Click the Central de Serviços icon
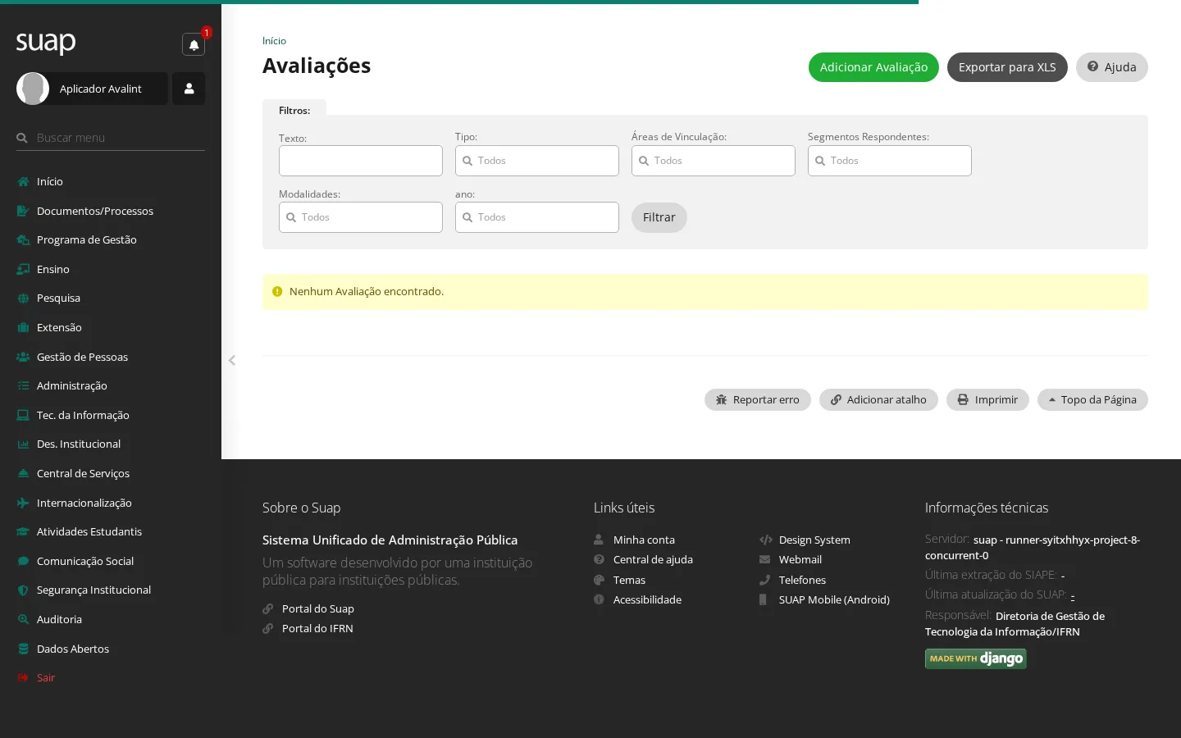 23,473
